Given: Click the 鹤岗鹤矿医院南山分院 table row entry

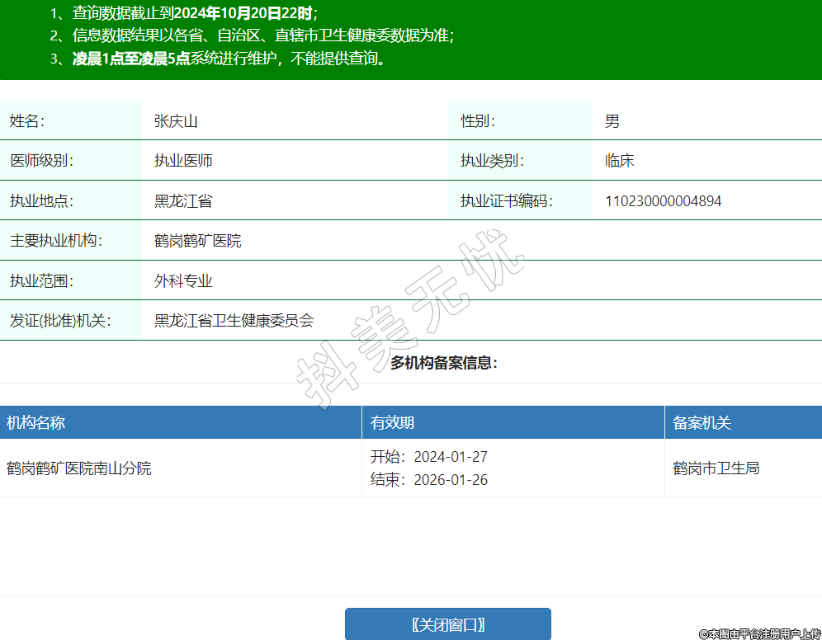Looking at the screenshot, I should pyautogui.click(x=79, y=468).
